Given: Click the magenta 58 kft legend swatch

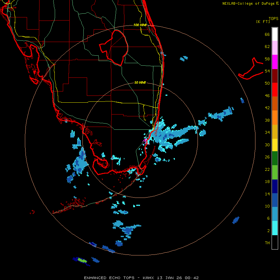Looking at the screenshot, I should (x=275, y=62).
